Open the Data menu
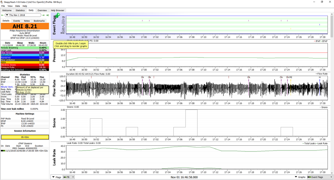Viewport: 334px width, 180px height. coord(18,6)
